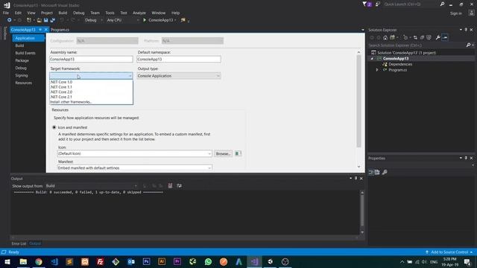This screenshot has width=477, height=268.
Task: Choose .NET Core 2.1 from framework list
Action: click(x=91, y=97)
